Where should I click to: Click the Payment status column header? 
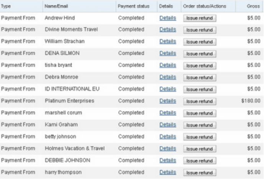pyautogui.click(x=133, y=6)
